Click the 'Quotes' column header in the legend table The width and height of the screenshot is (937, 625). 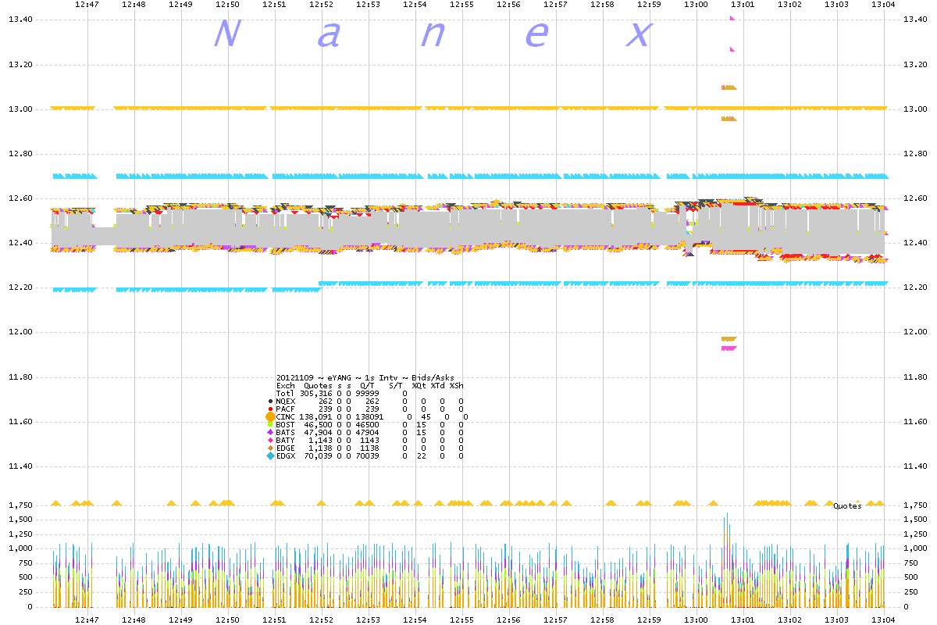click(x=318, y=385)
